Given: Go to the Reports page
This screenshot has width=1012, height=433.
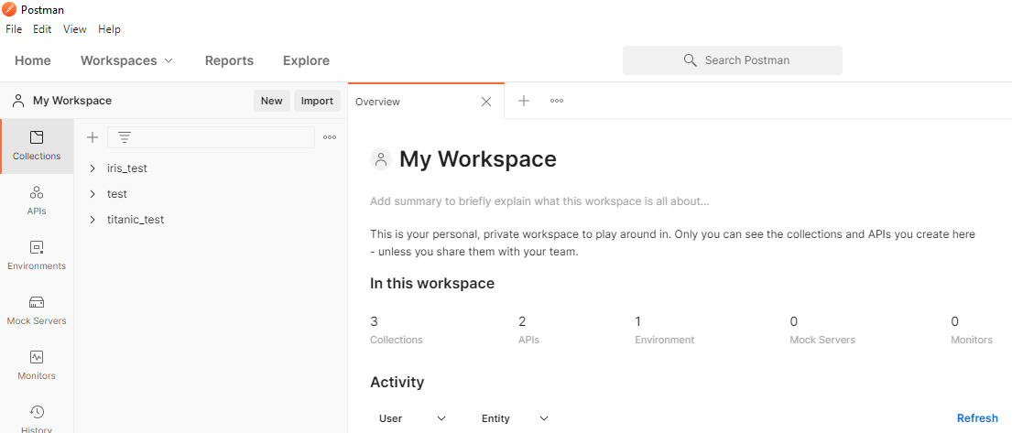Looking at the screenshot, I should click(x=229, y=60).
